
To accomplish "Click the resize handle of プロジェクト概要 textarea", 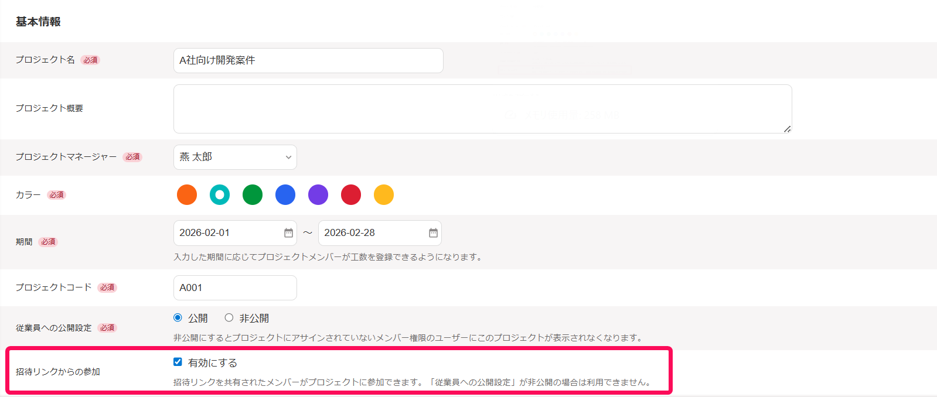I will click(x=787, y=129).
